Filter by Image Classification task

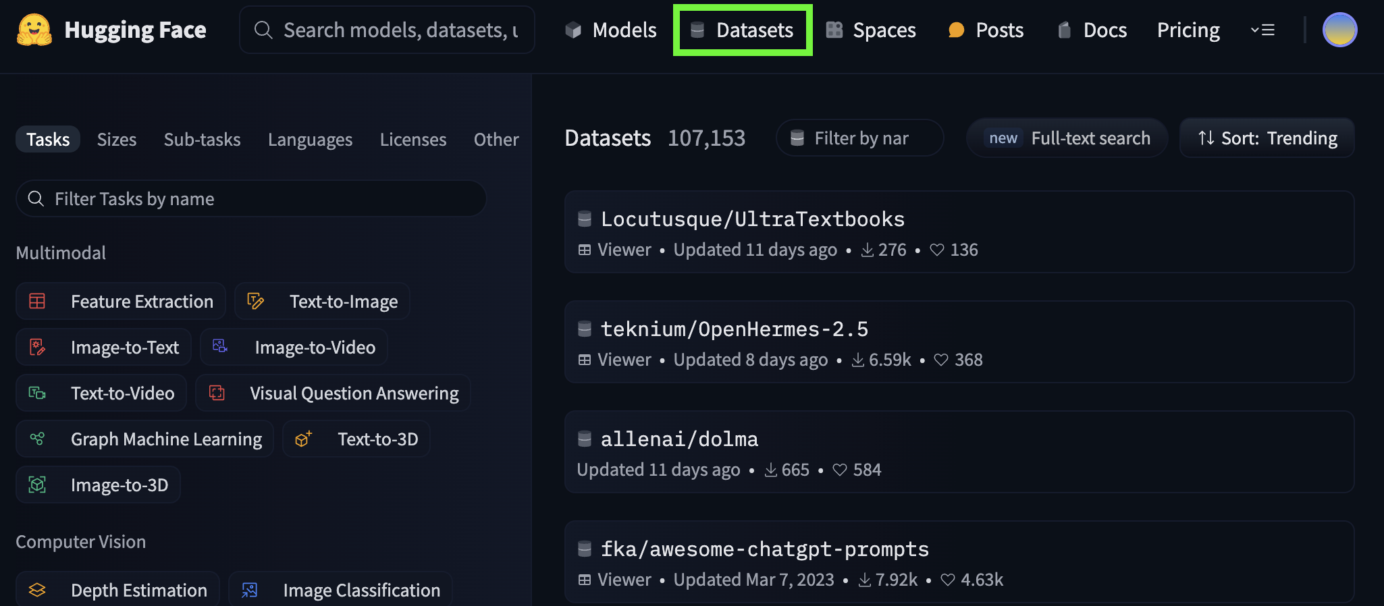(340, 590)
